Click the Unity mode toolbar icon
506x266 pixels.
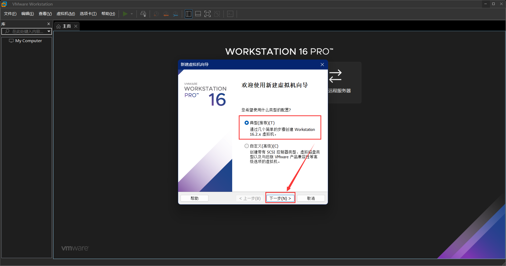pyautogui.click(x=217, y=14)
